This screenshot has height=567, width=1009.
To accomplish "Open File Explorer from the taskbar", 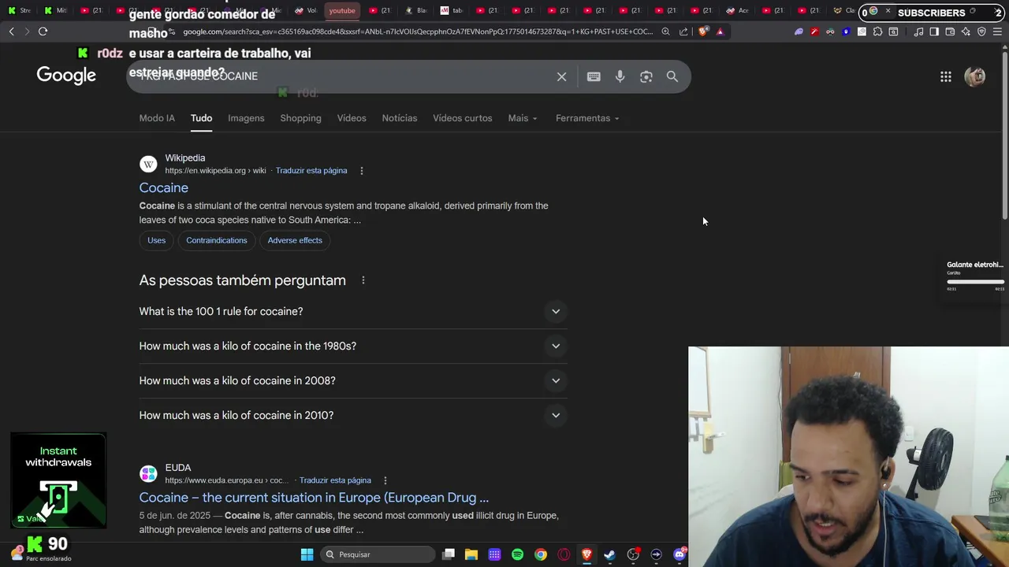I will [x=471, y=554].
